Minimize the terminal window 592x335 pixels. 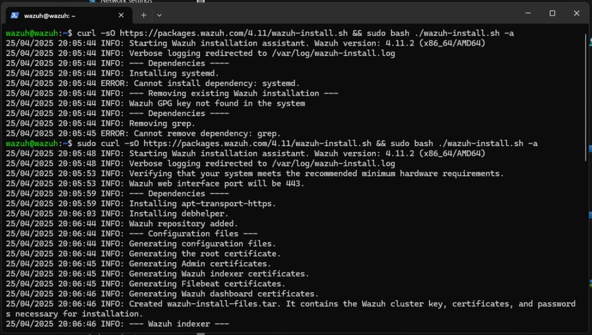[528, 13]
